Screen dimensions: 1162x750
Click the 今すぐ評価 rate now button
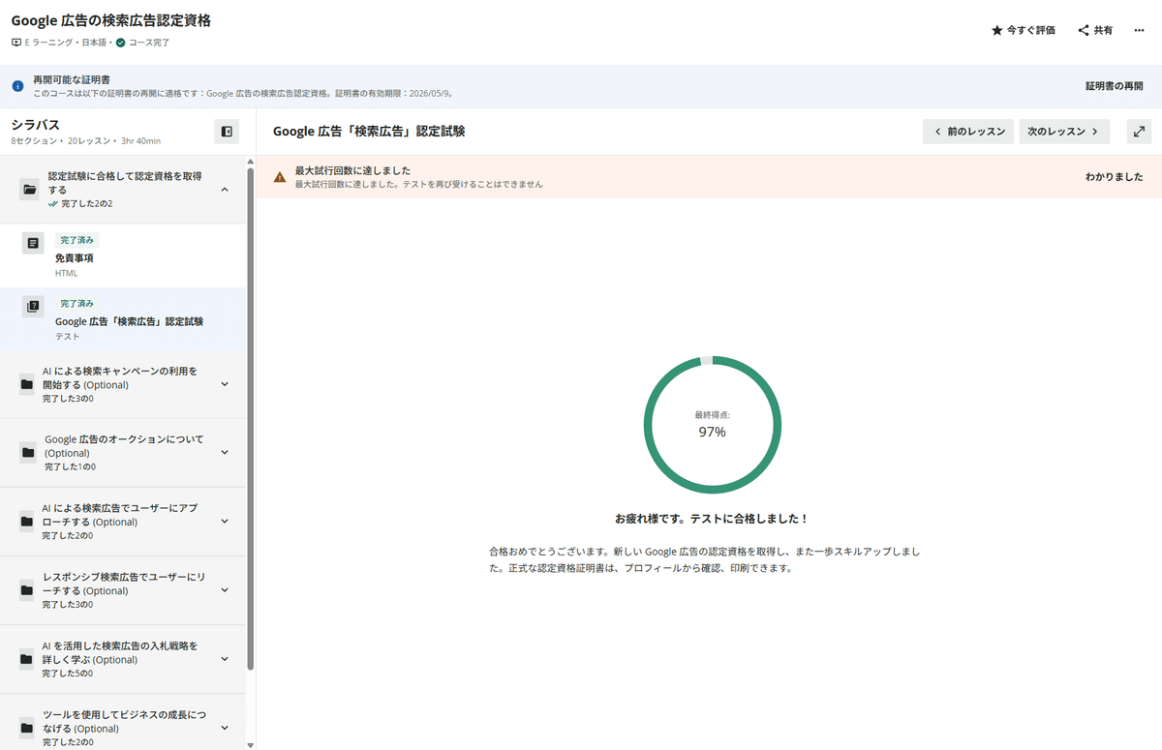click(1024, 31)
